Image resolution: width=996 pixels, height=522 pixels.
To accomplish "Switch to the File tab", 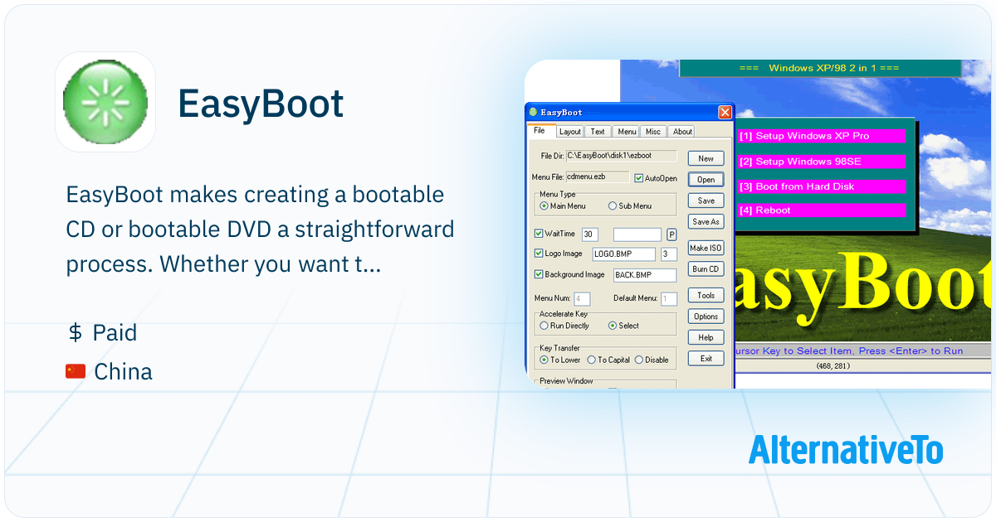I will pos(539,131).
